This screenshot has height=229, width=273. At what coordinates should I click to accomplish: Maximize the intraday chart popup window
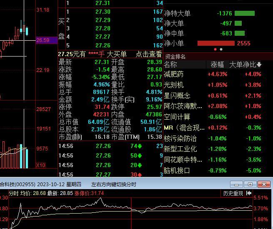(x=250, y=184)
